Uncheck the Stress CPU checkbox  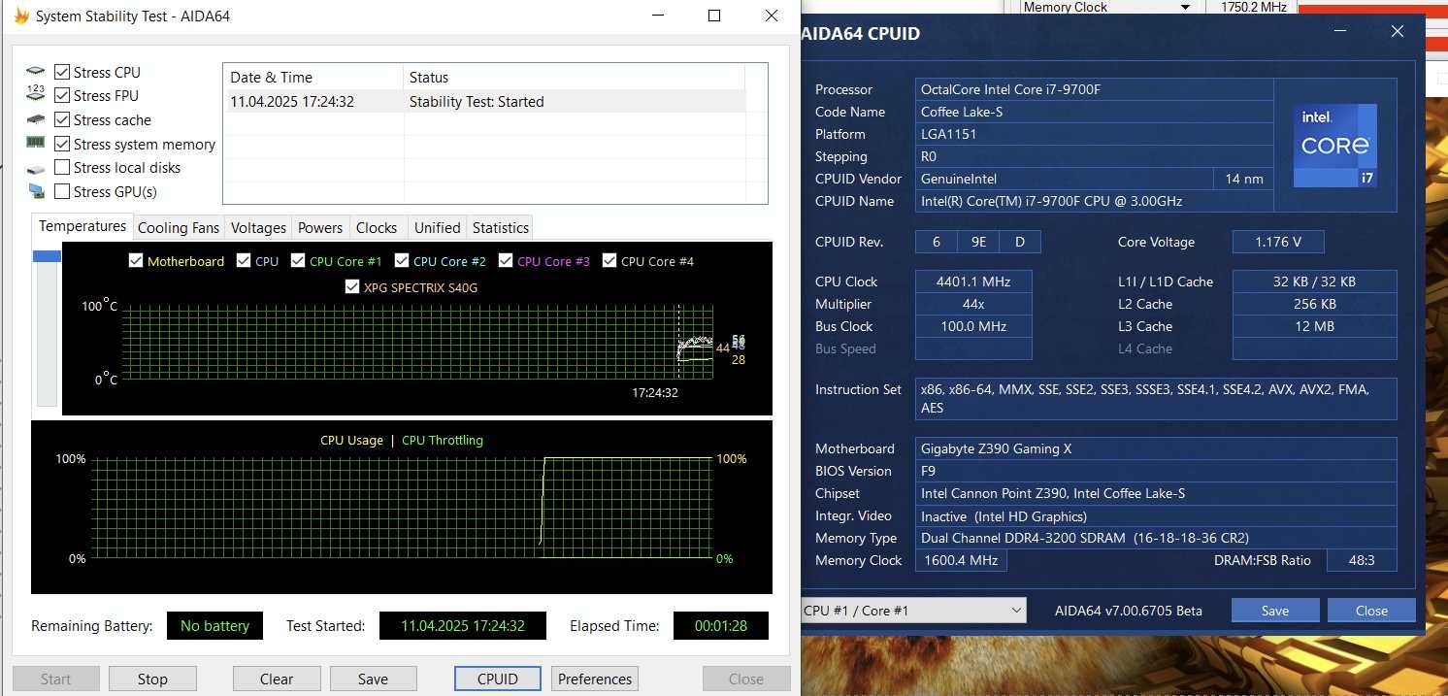coord(62,72)
